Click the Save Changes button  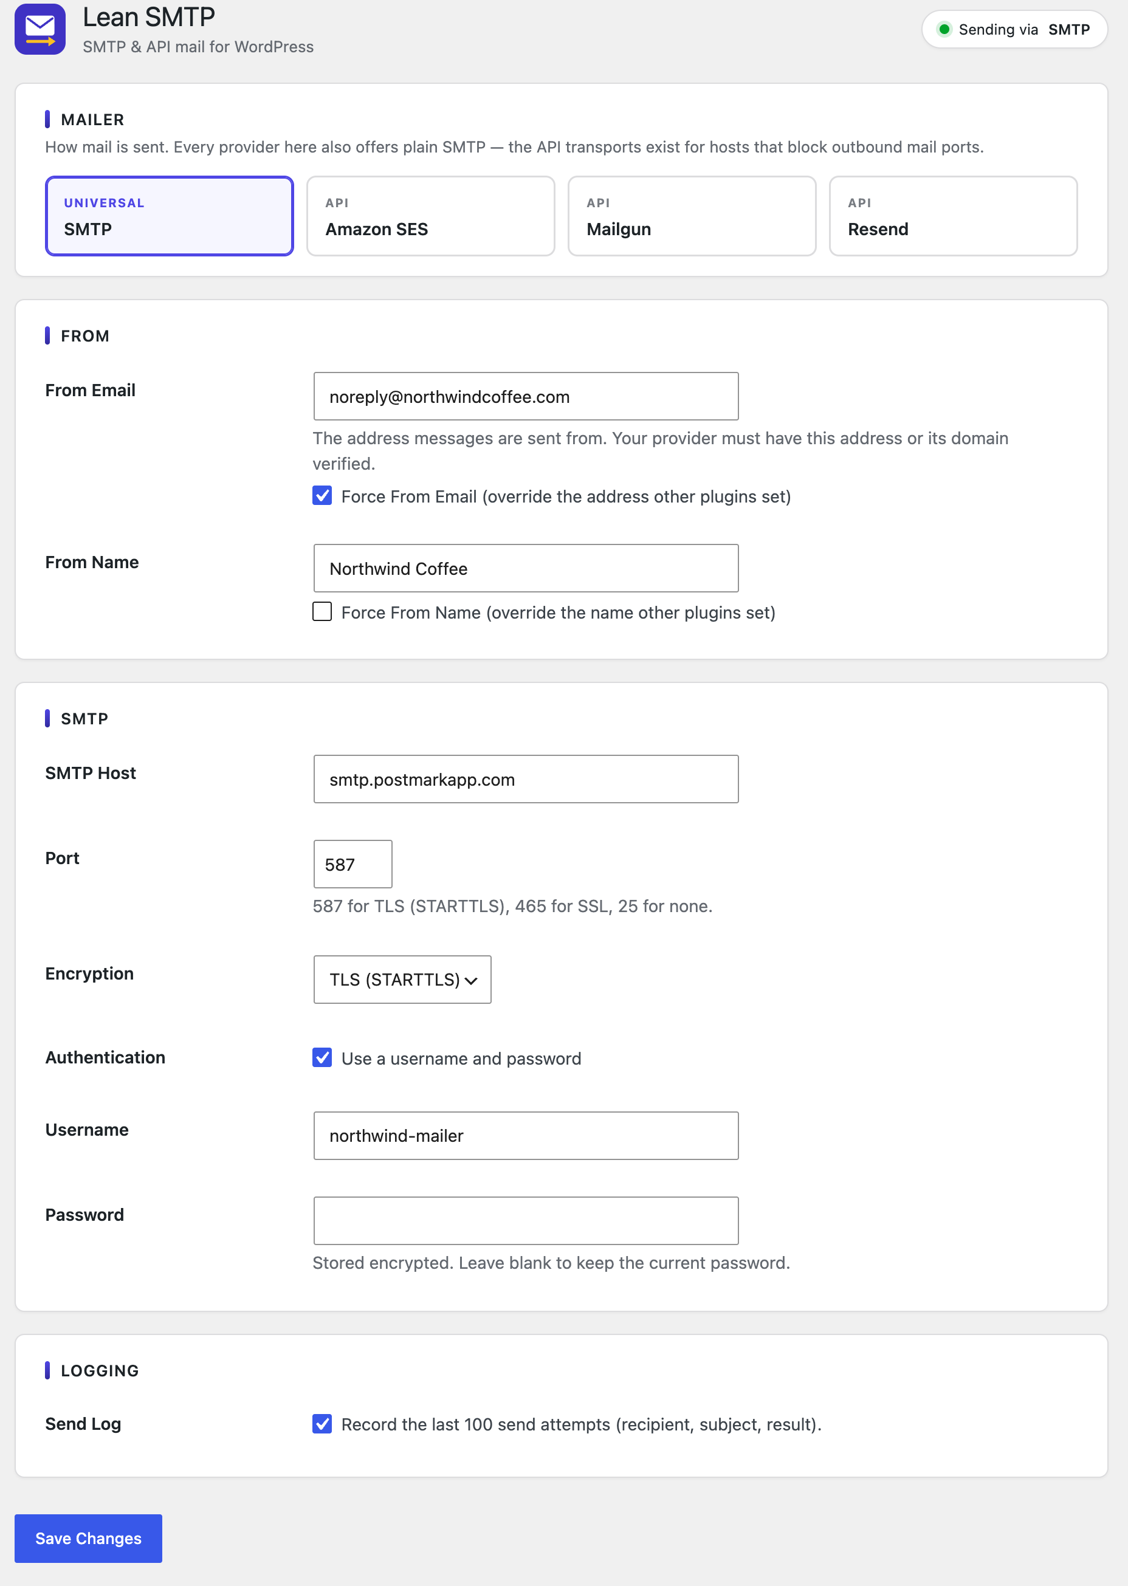(x=88, y=1538)
